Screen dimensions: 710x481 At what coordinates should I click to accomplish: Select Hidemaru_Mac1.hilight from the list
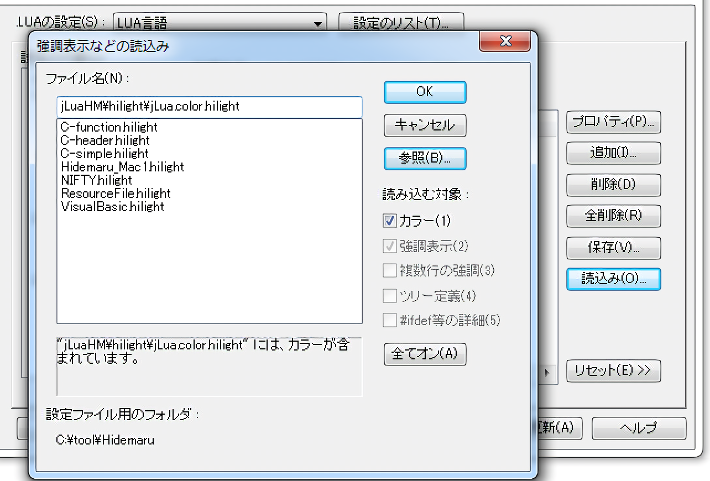122,167
